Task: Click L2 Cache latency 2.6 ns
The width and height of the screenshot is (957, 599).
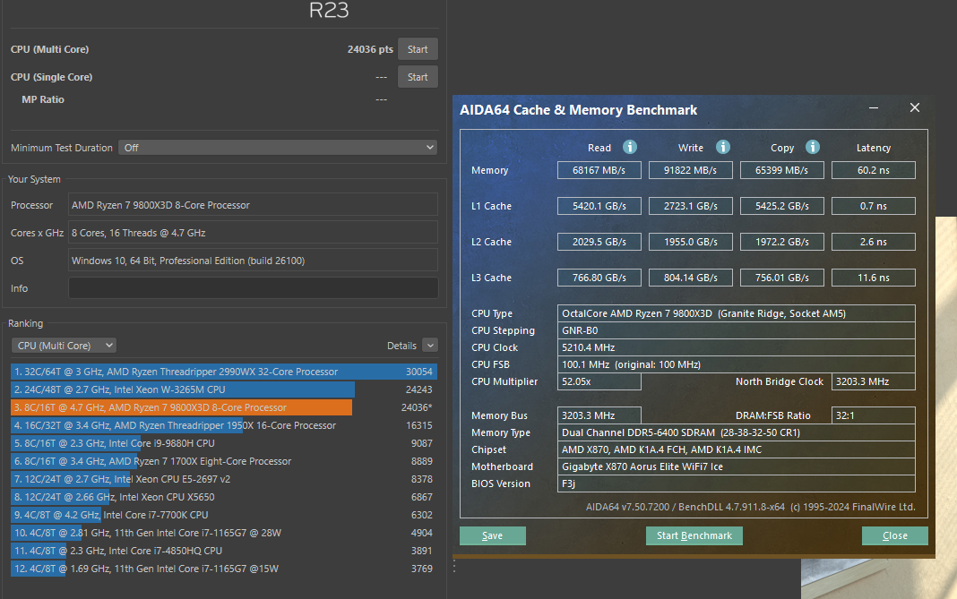Action: tap(874, 242)
